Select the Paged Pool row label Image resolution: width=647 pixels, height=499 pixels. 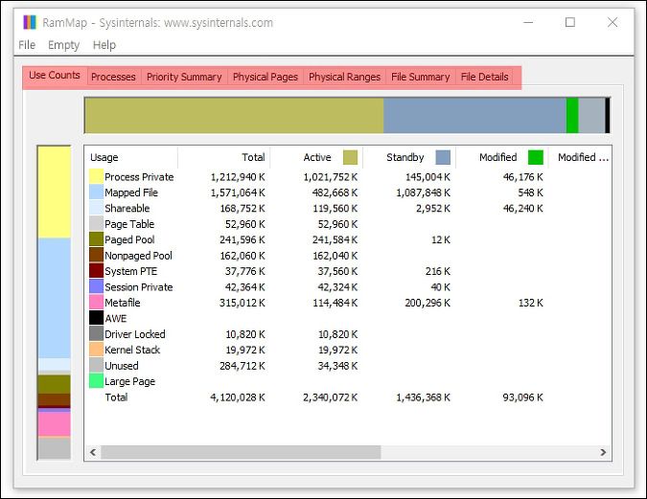coord(129,239)
